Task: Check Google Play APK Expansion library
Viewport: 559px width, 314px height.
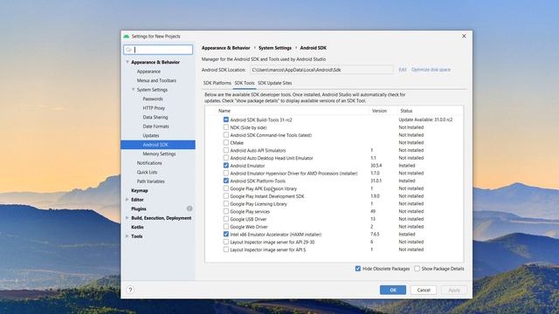Action: coord(226,188)
